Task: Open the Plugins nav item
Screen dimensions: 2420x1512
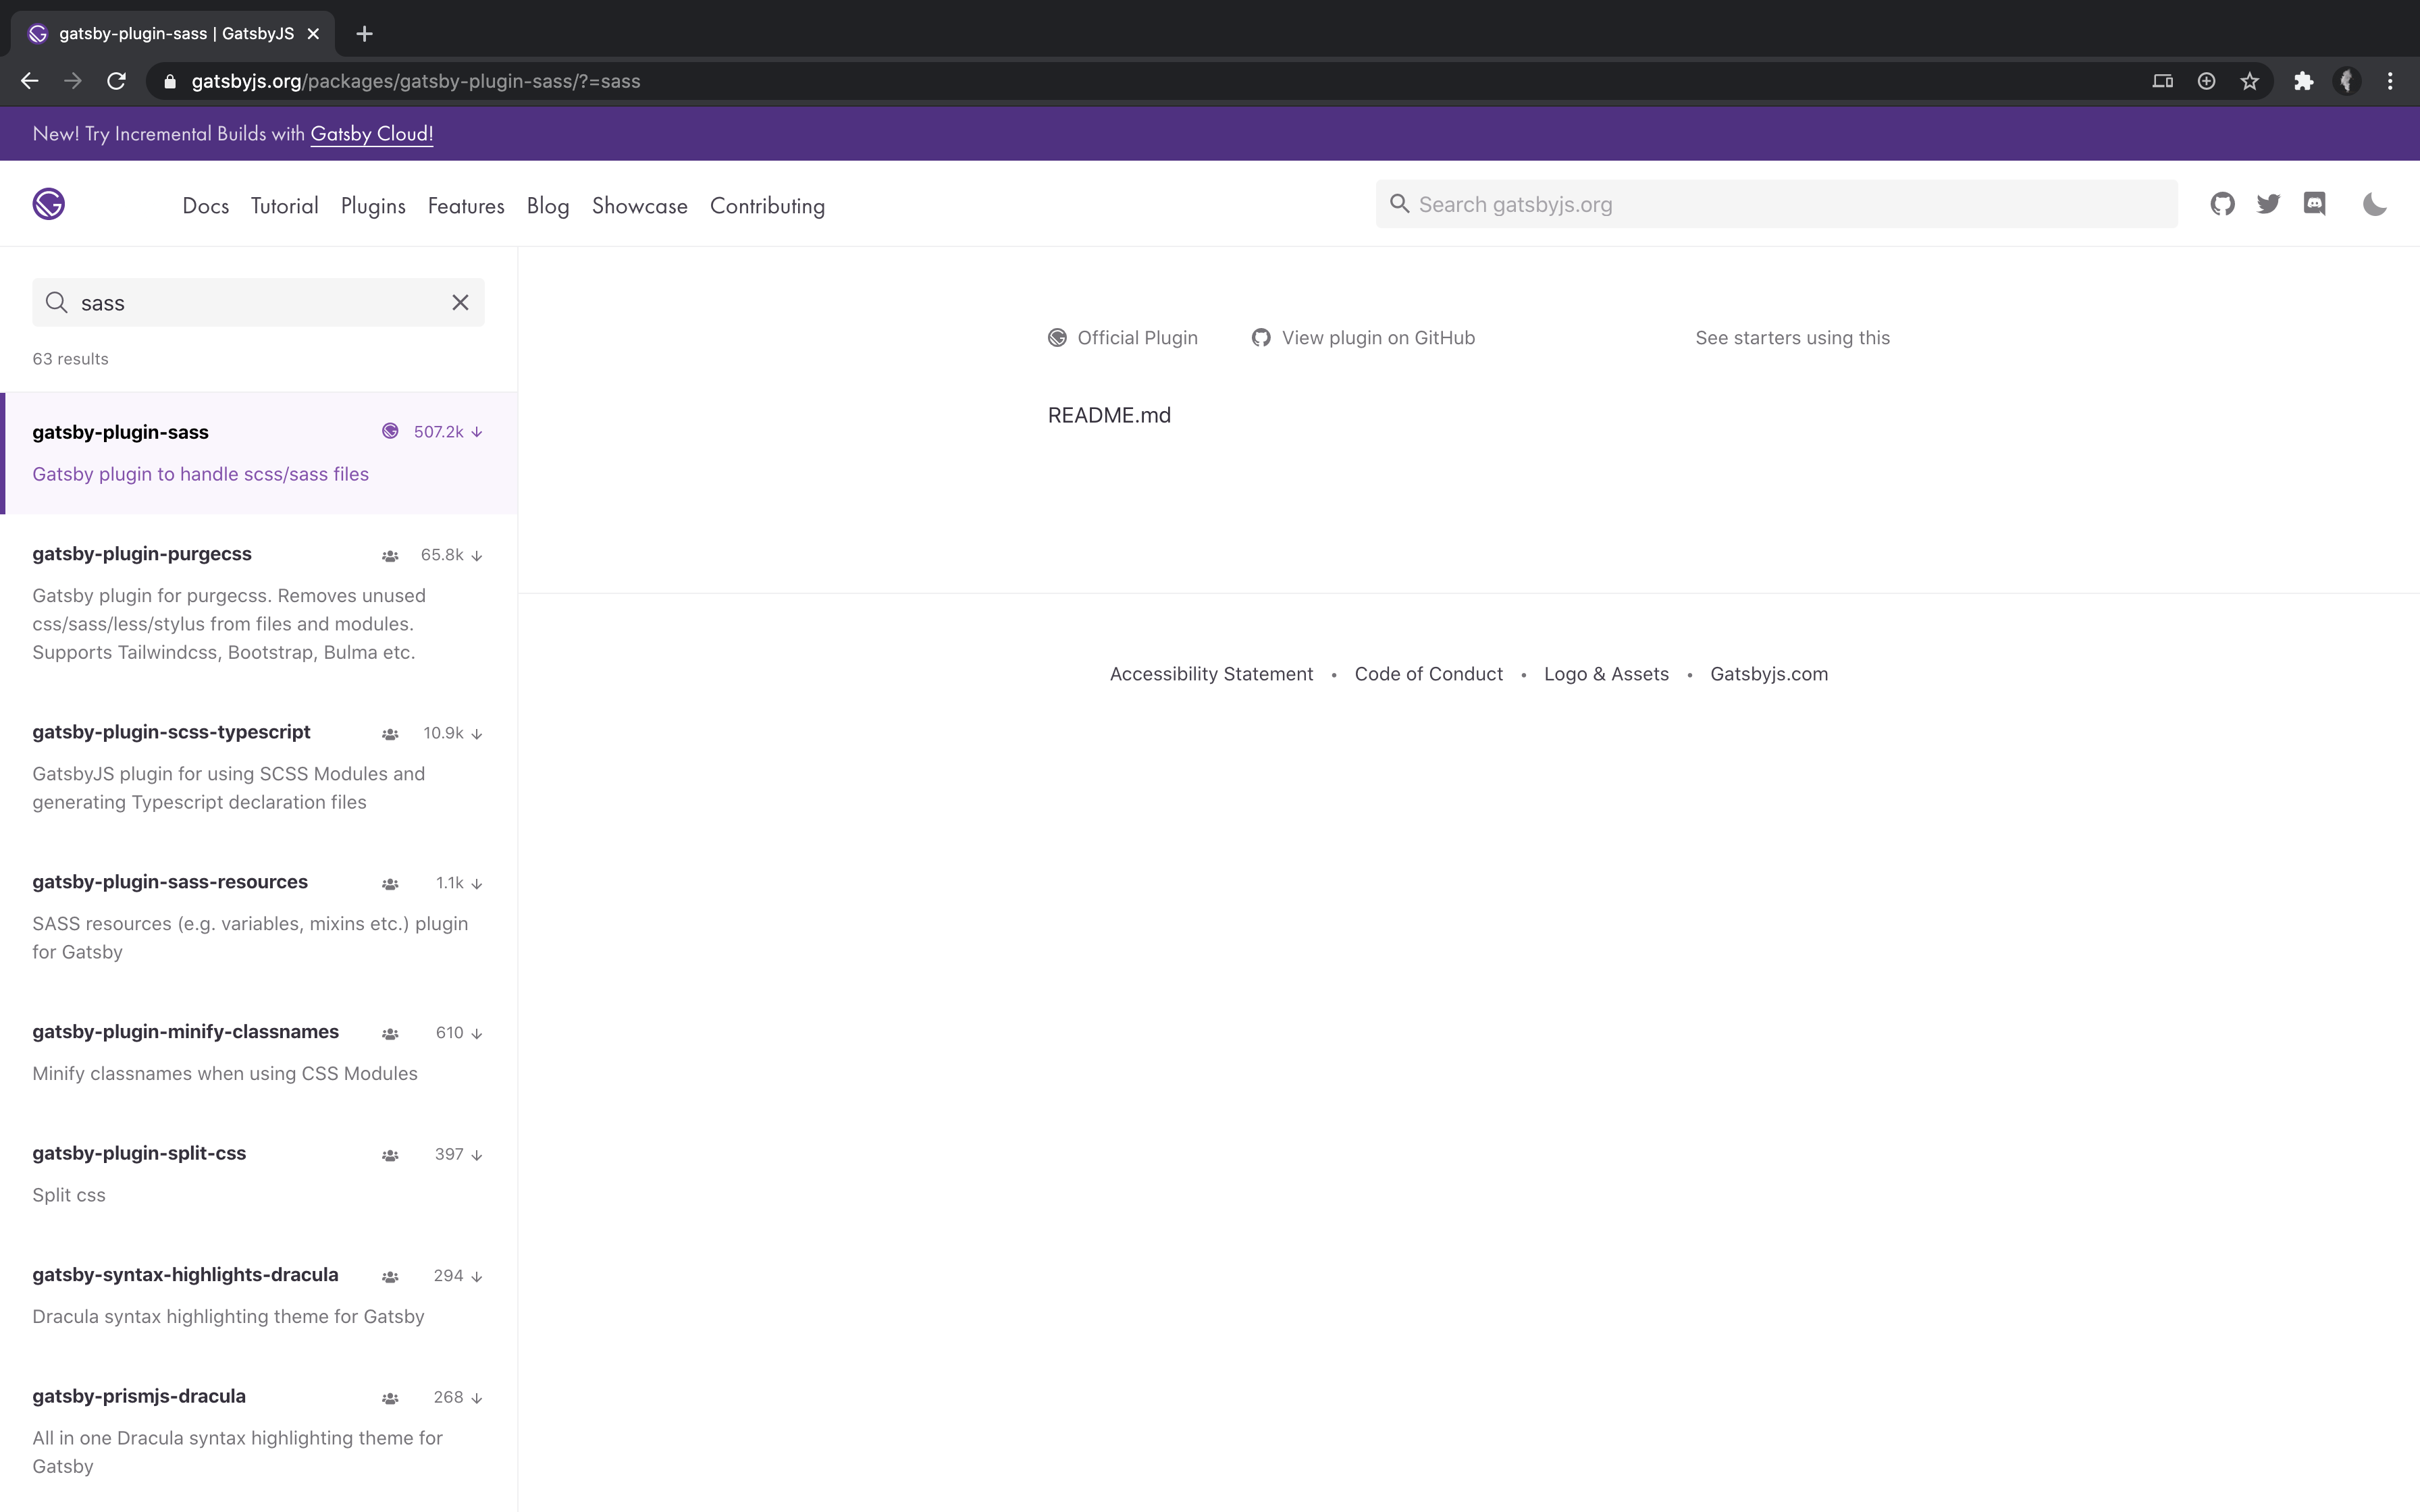Action: (373, 206)
